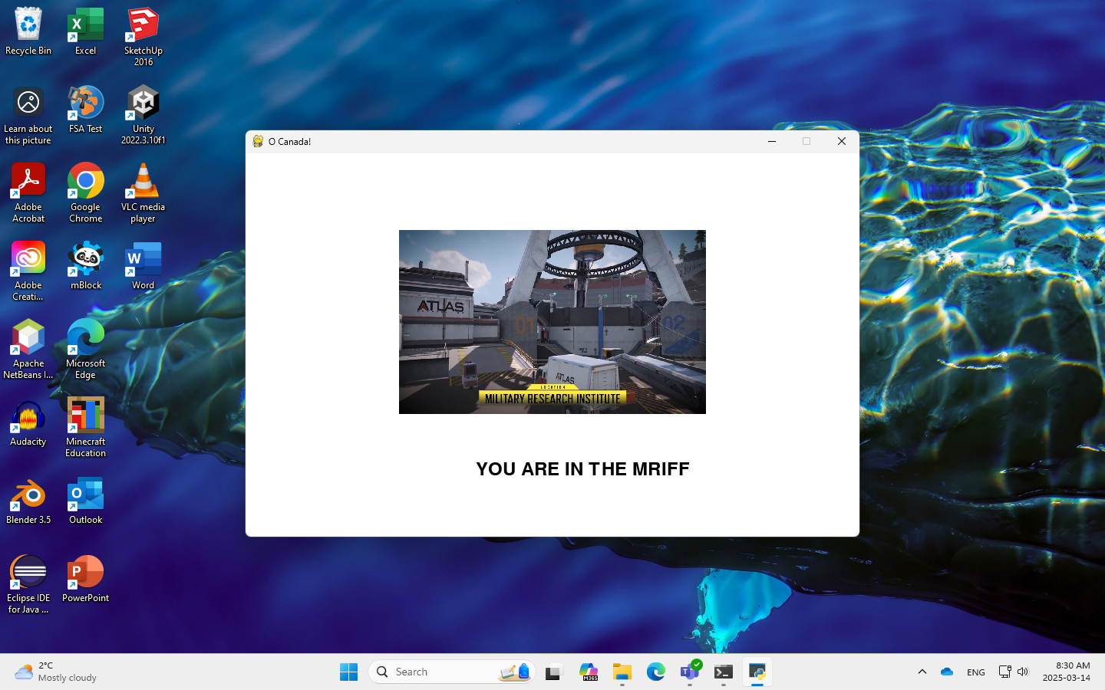Launch Blender 3.5 shortcut
1105x690 pixels.
28,501
